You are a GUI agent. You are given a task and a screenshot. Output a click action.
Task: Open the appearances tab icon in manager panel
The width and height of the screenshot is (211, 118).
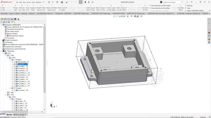point(15,19)
